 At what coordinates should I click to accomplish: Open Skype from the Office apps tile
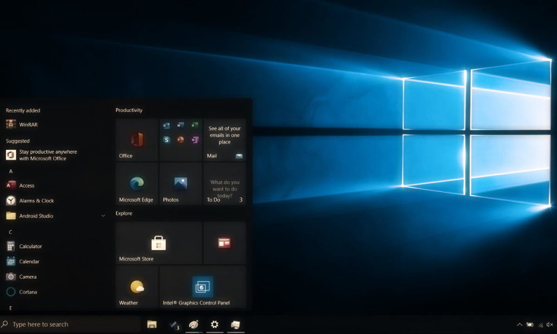[166, 140]
